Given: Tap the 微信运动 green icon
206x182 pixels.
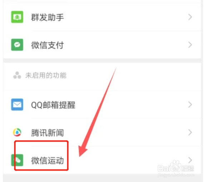Looking at the screenshot, I should [x=17, y=160].
